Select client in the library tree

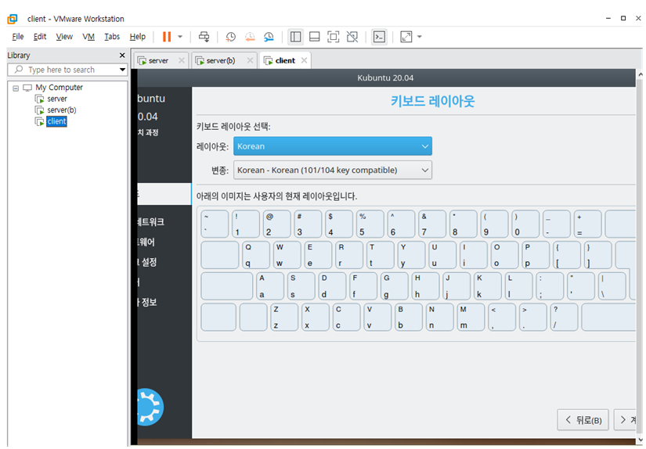coord(56,121)
